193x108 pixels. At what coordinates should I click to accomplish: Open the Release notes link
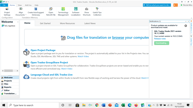pos(160,39)
